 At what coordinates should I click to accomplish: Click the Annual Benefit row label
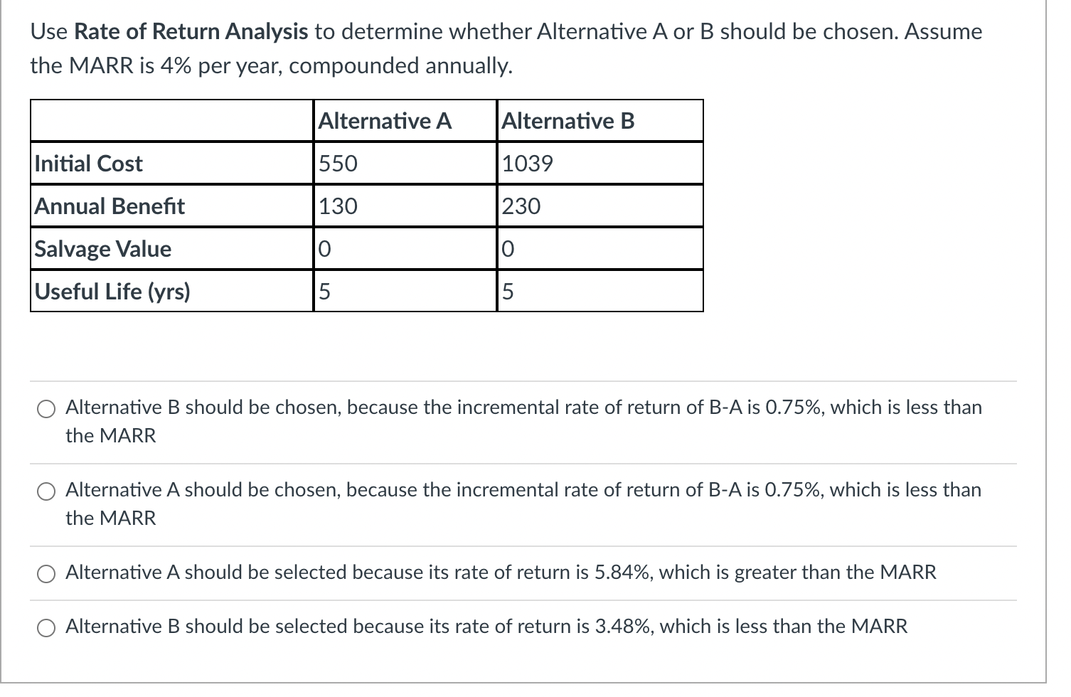tap(110, 206)
